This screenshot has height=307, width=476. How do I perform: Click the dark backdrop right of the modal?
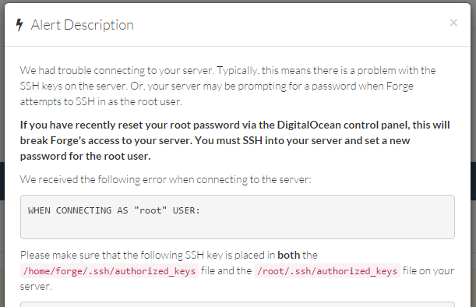tap(473, 181)
